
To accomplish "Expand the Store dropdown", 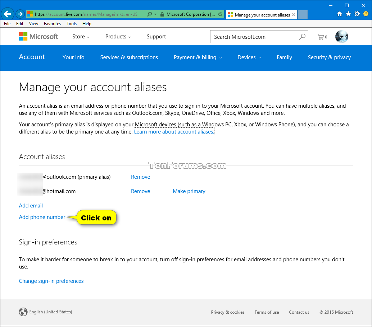I will coord(81,37).
